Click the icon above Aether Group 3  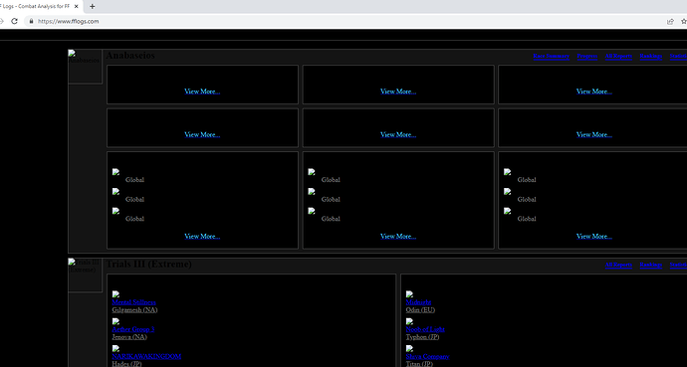tap(115, 321)
